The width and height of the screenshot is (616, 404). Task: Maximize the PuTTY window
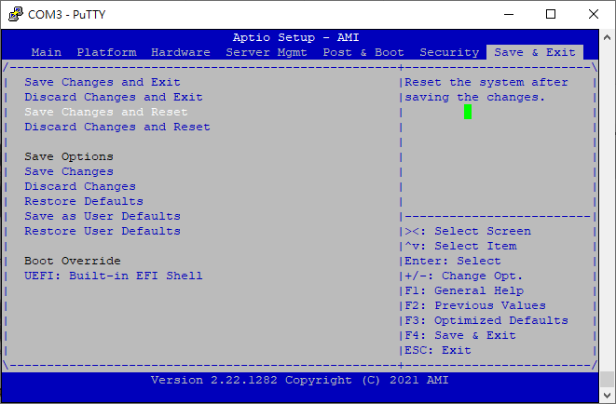550,14
